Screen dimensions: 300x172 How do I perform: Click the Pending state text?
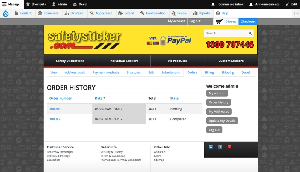(x=176, y=109)
